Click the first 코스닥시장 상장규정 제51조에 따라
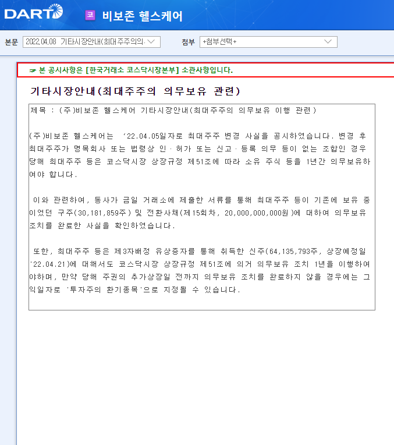Viewport: 394px width, 445px height. [173, 161]
